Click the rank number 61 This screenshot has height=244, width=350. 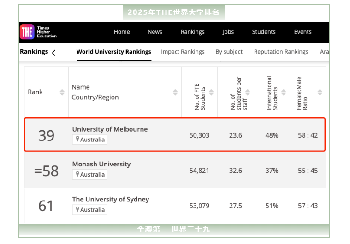pos(46,206)
